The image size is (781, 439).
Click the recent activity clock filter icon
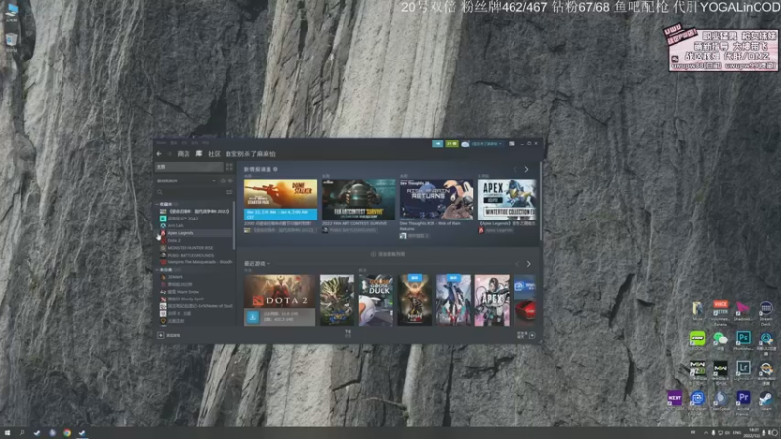coord(223,180)
